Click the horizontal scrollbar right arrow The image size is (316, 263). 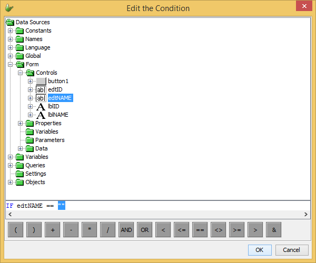click(x=307, y=215)
